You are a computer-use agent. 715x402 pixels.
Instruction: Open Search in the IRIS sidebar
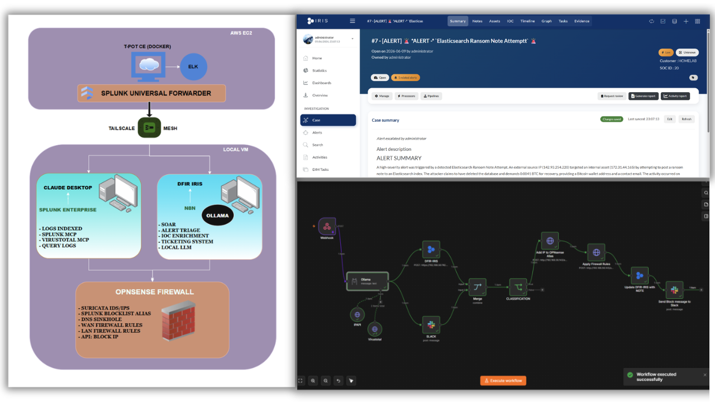pyautogui.click(x=328, y=145)
